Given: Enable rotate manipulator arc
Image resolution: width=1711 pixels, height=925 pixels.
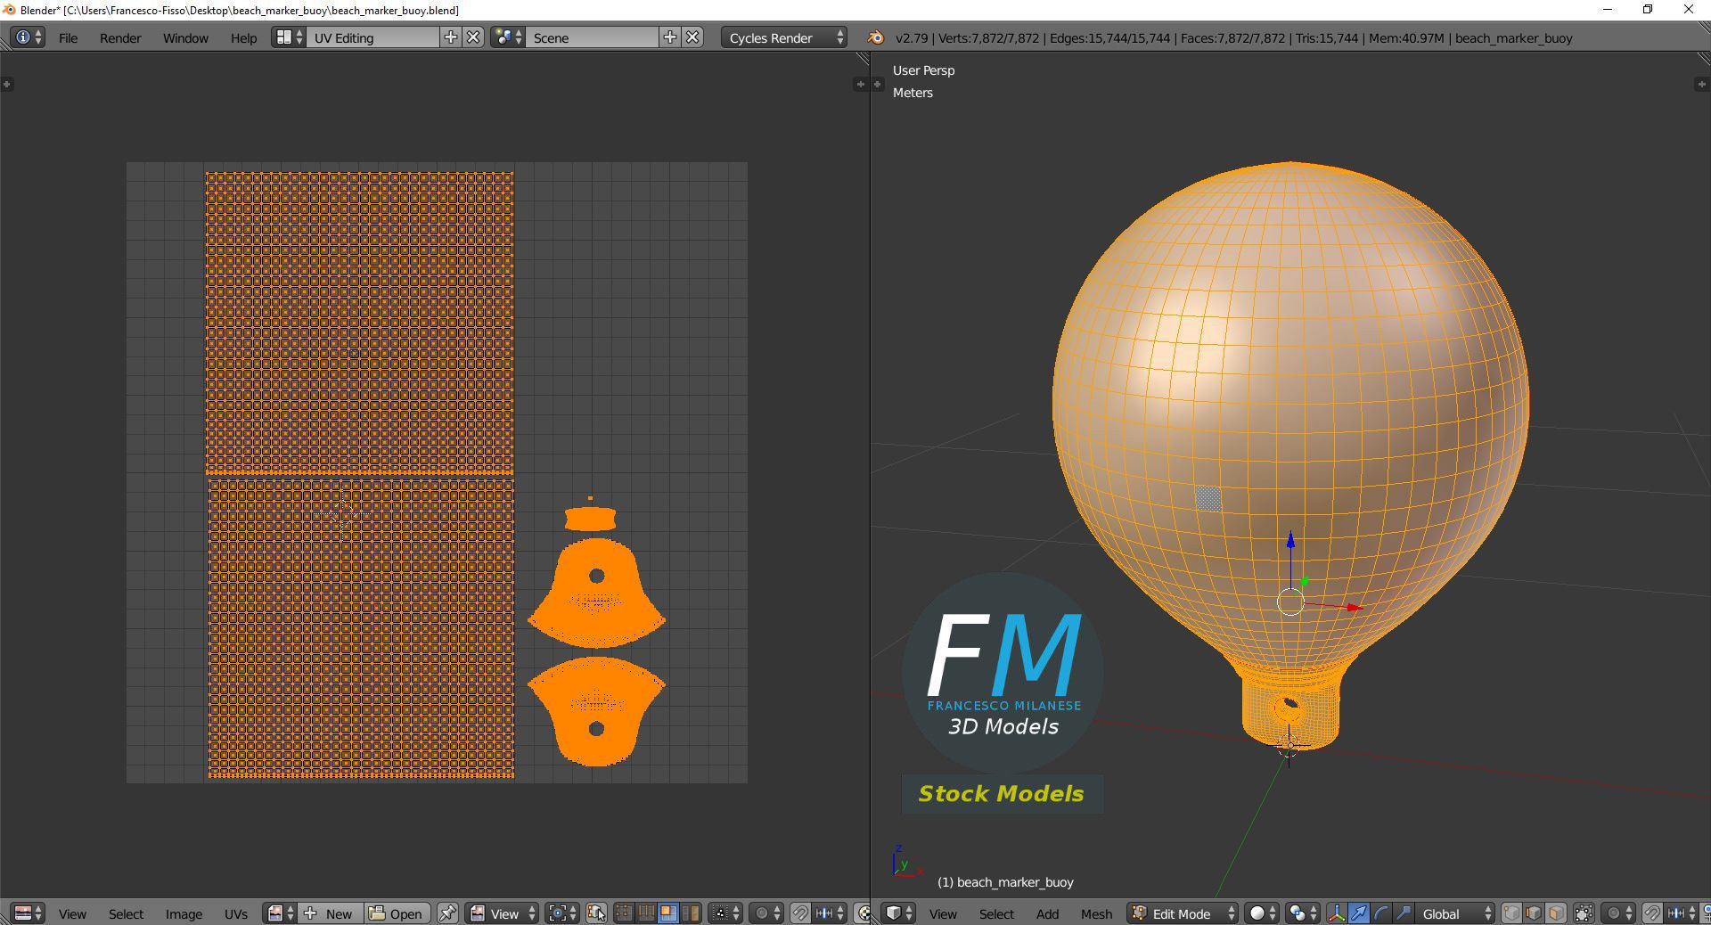Looking at the screenshot, I should click(x=1381, y=913).
